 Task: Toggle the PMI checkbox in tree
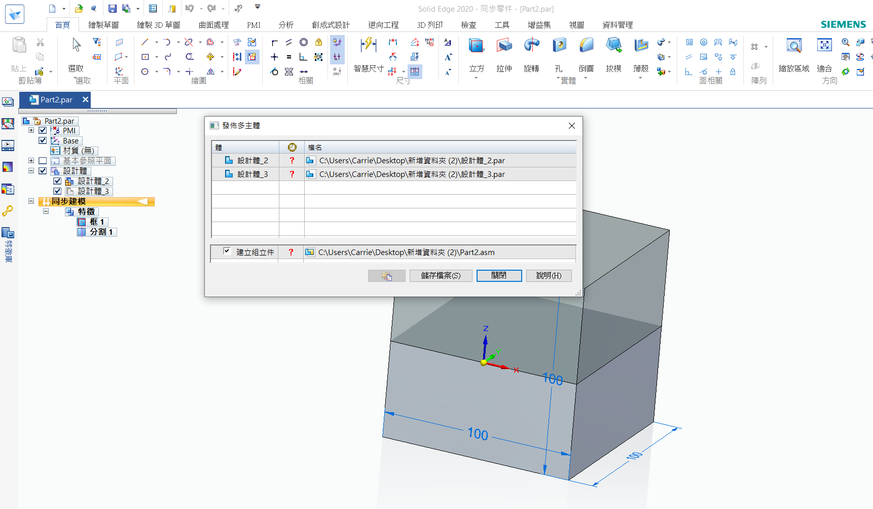(x=43, y=130)
